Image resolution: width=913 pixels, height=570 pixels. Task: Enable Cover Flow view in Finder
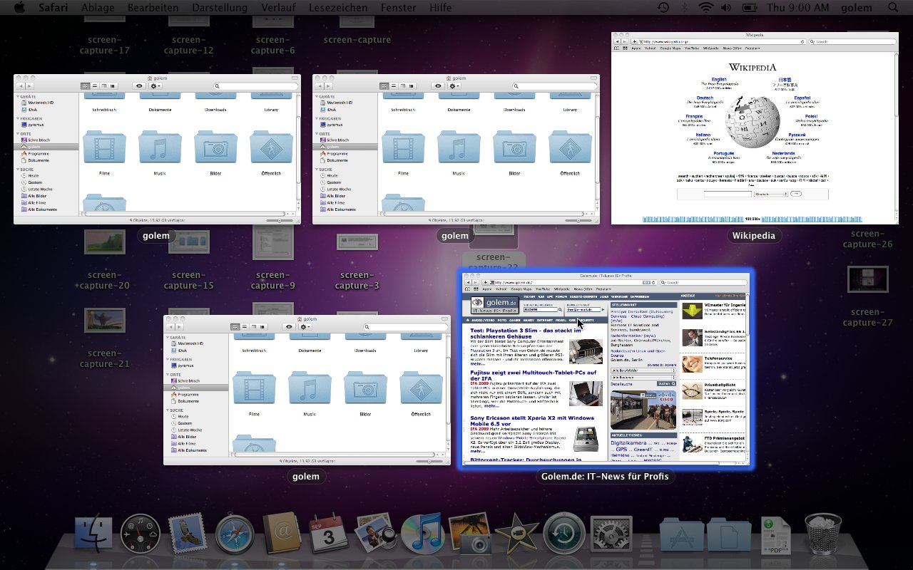click(x=262, y=327)
